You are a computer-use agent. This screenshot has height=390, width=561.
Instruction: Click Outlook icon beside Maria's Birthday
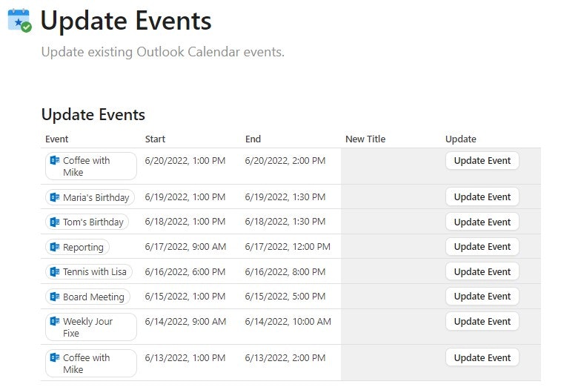(55, 197)
